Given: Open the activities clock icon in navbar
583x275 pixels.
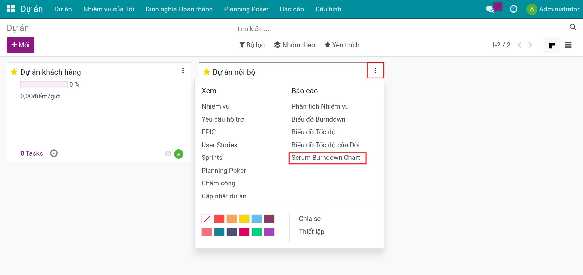Looking at the screenshot, I should pyautogui.click(x=513, y=9).
